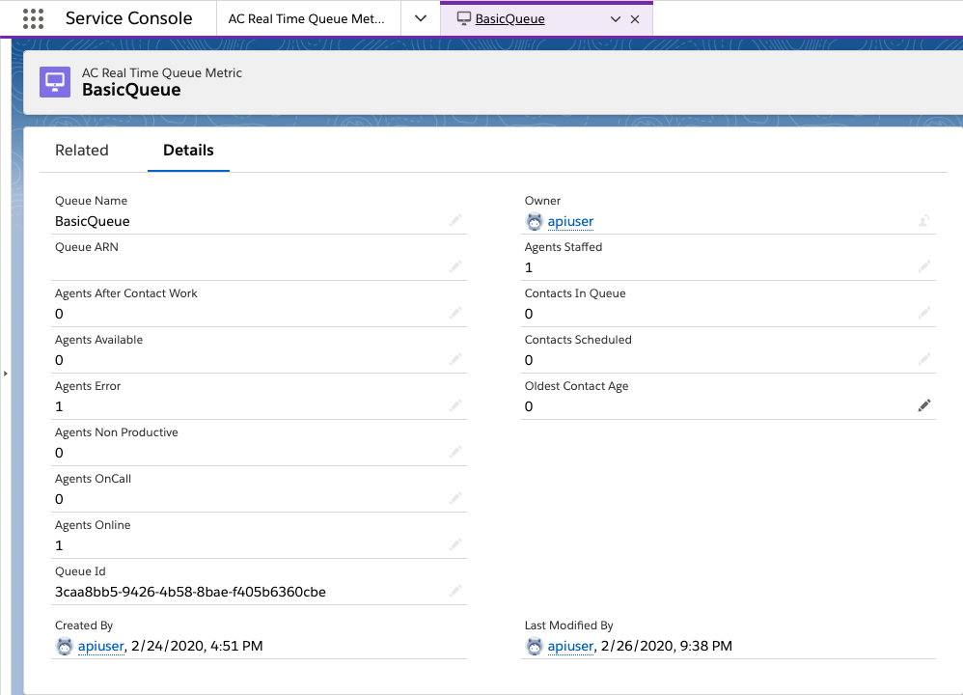Edit Agents OnCall pencil icon
This screenshot has width=963, height=695.
455,498
